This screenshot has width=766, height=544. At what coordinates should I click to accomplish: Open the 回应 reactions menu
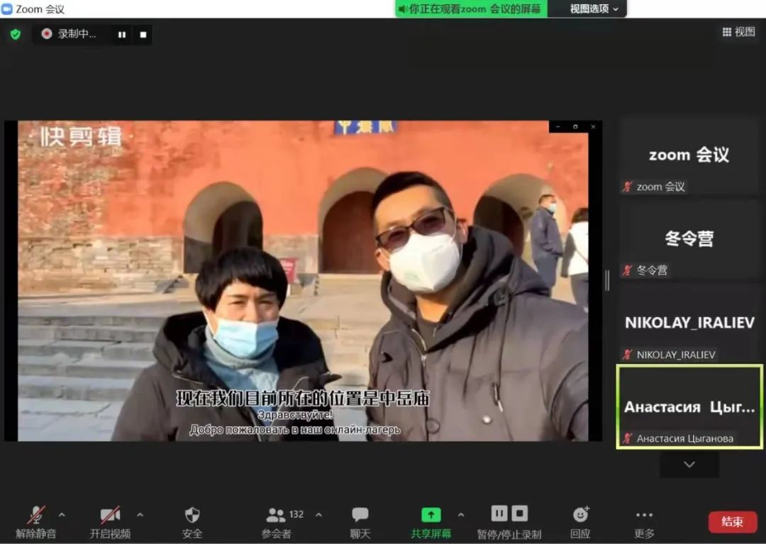(x=580, y=523)
